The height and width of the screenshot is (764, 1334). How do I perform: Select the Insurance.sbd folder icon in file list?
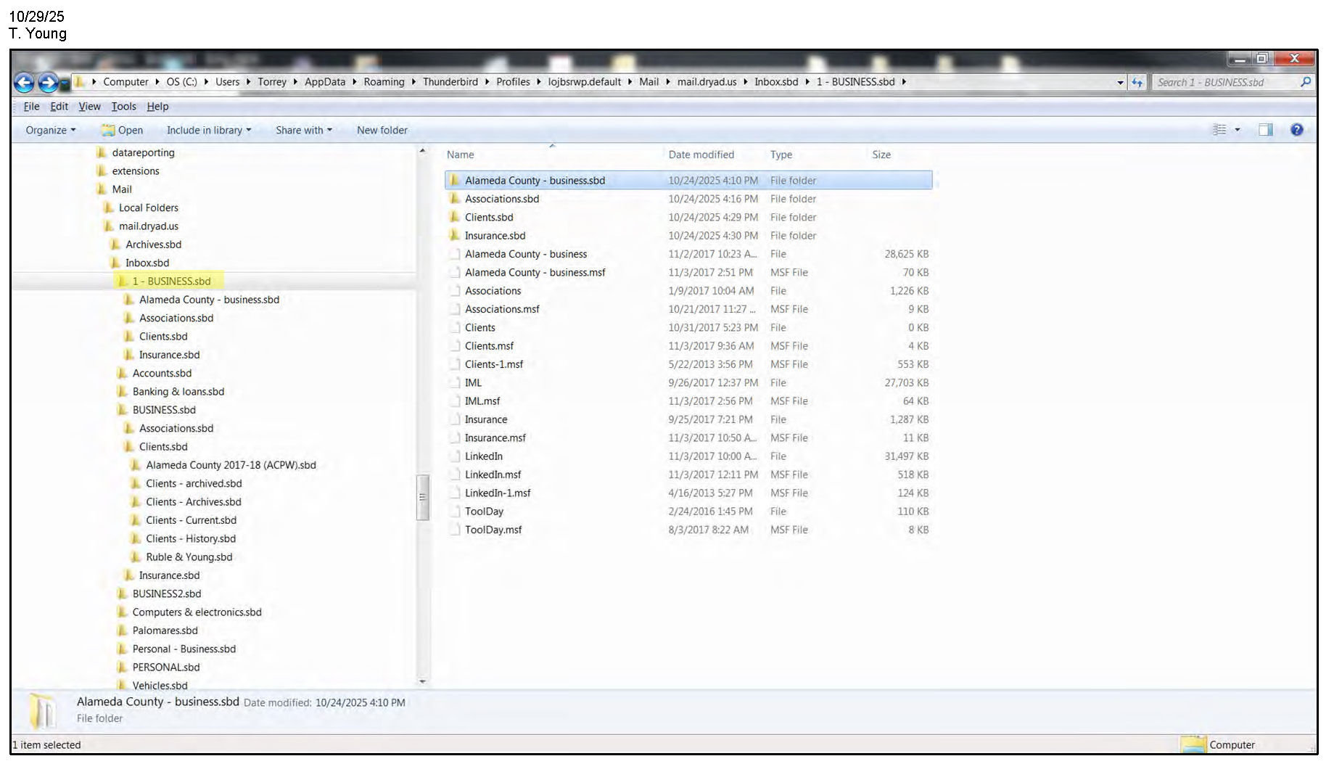(455, 236)
